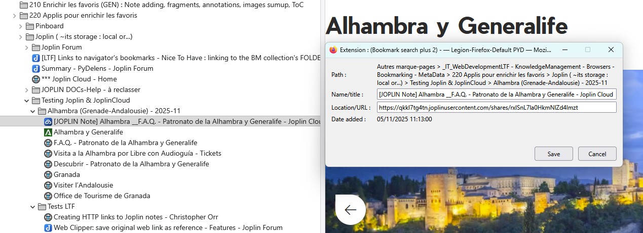
Task: Minimize the Bookmark search plus dialog
Action: tap(564, 50)
